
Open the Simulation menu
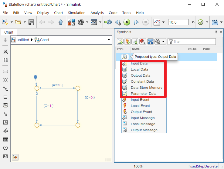[x=76, y=13]
